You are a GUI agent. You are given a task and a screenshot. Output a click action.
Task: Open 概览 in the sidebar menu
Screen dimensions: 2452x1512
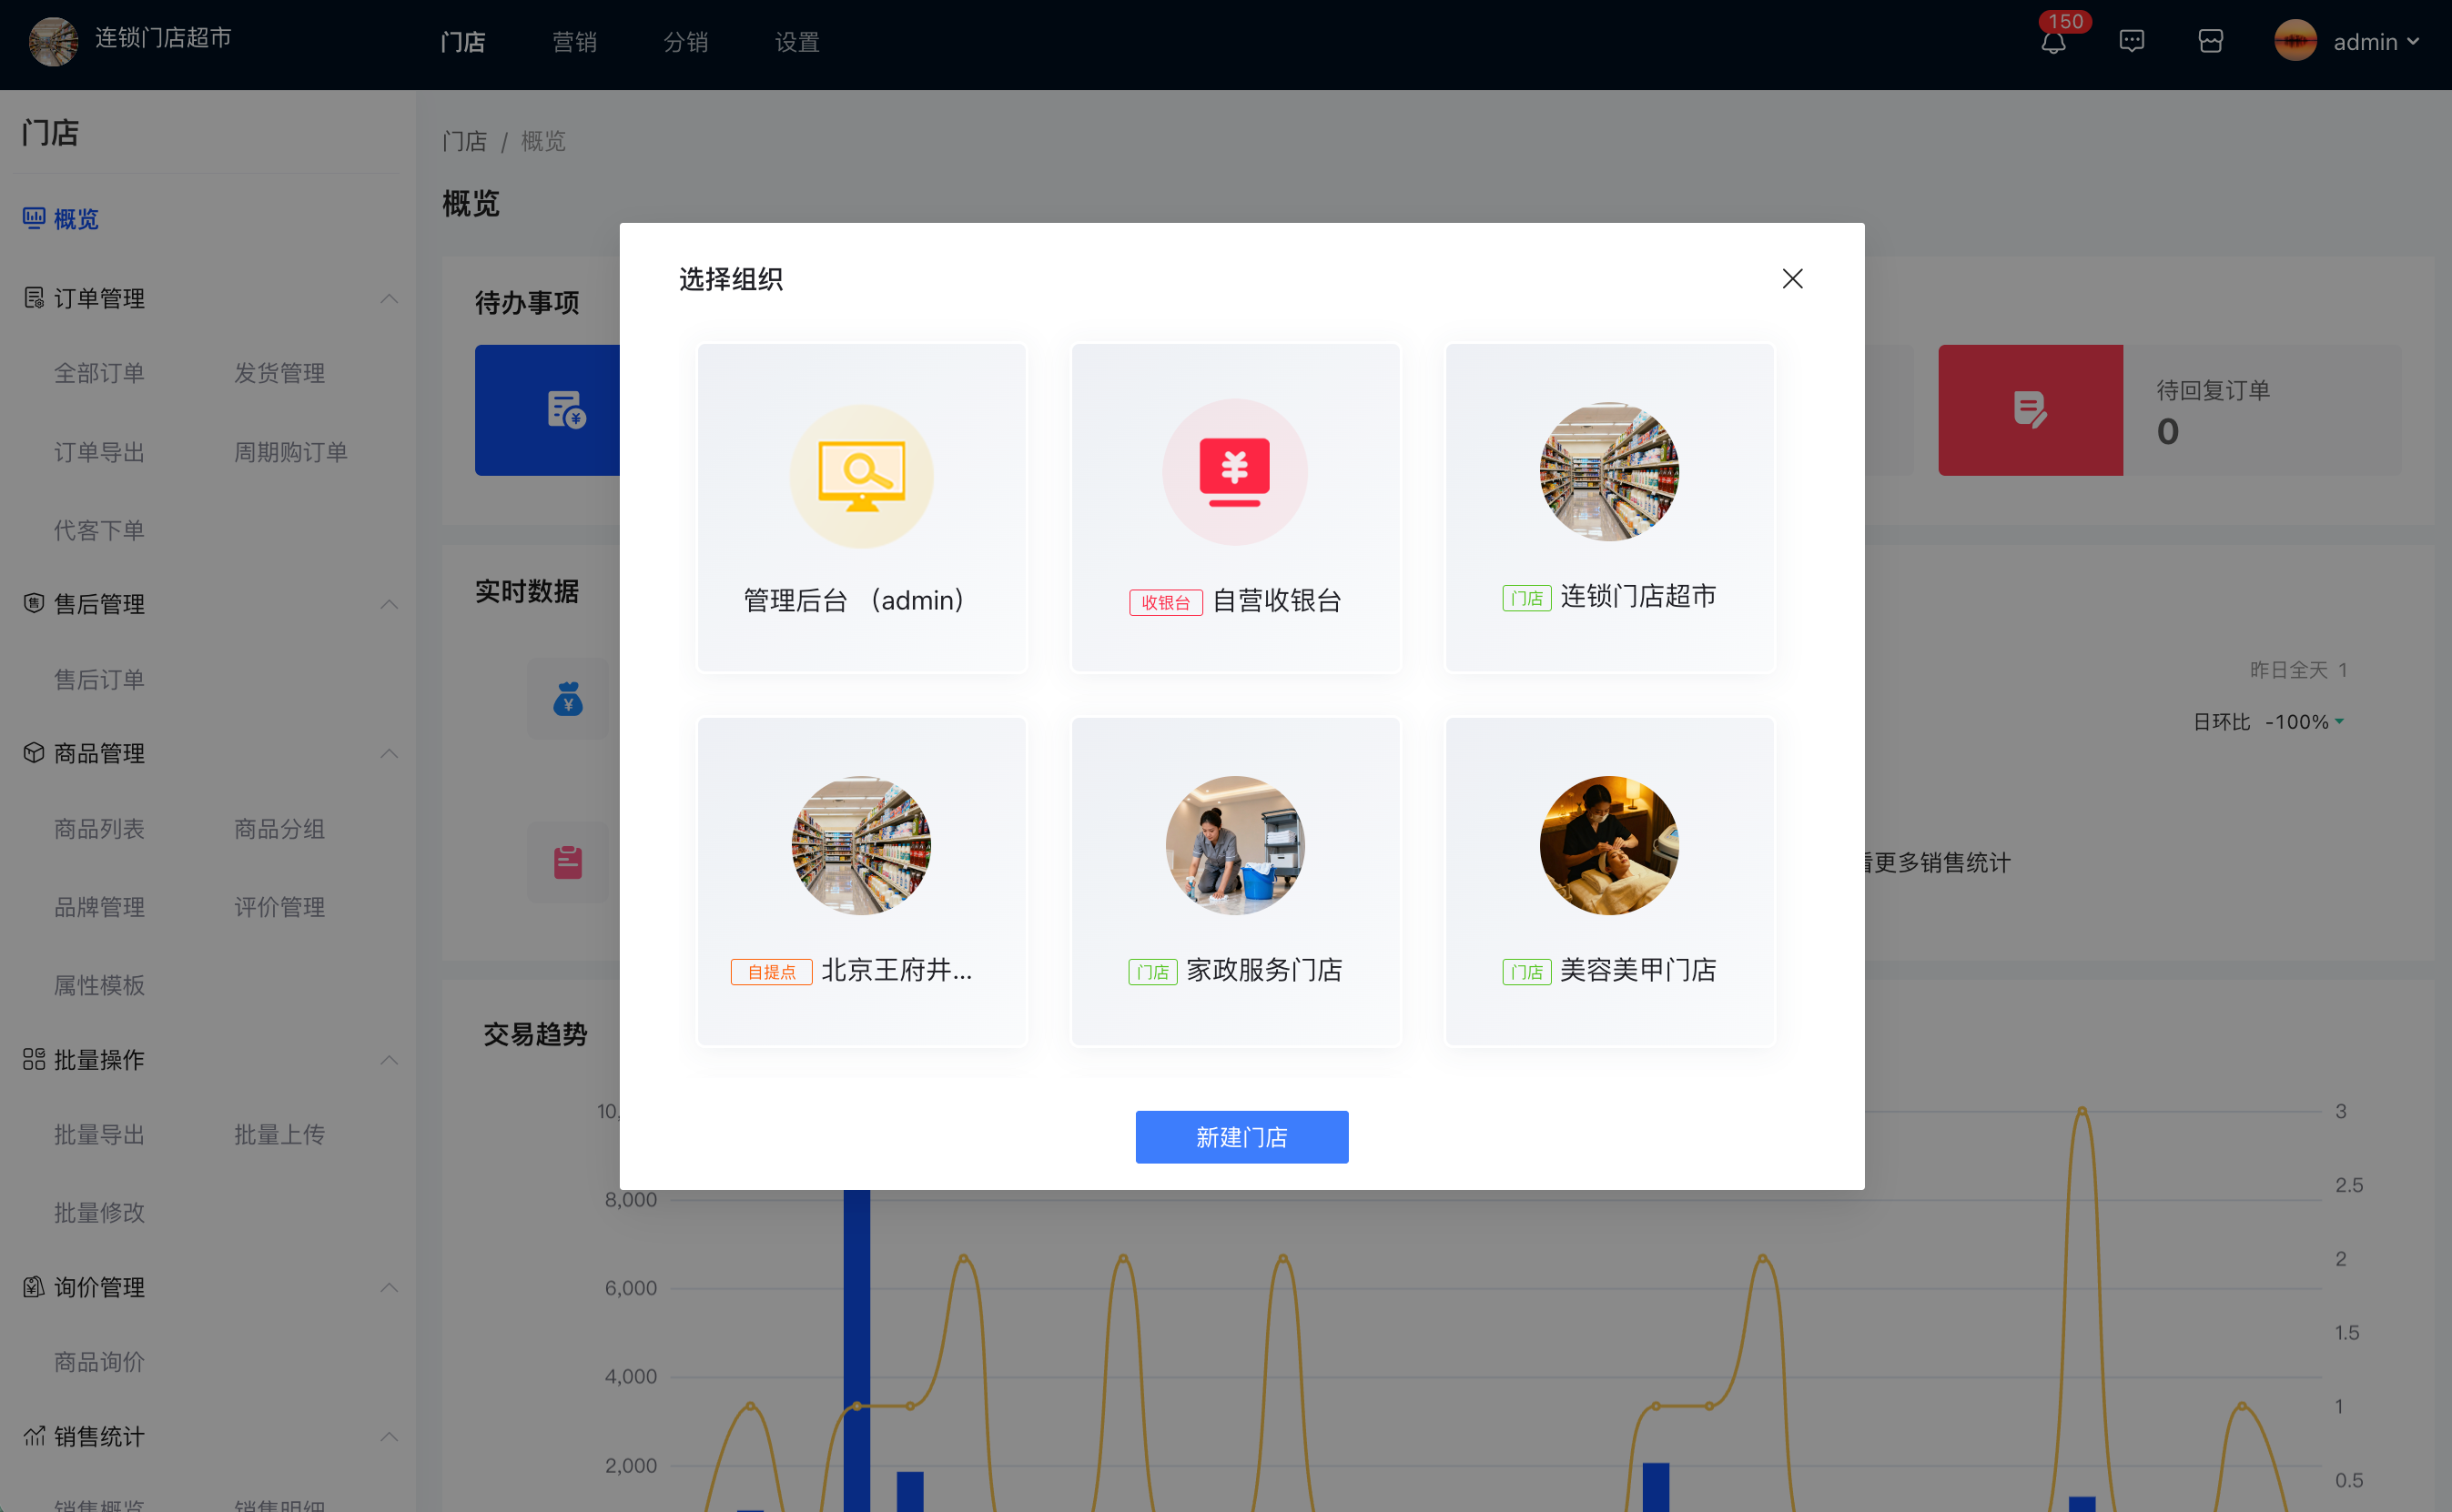76,219
